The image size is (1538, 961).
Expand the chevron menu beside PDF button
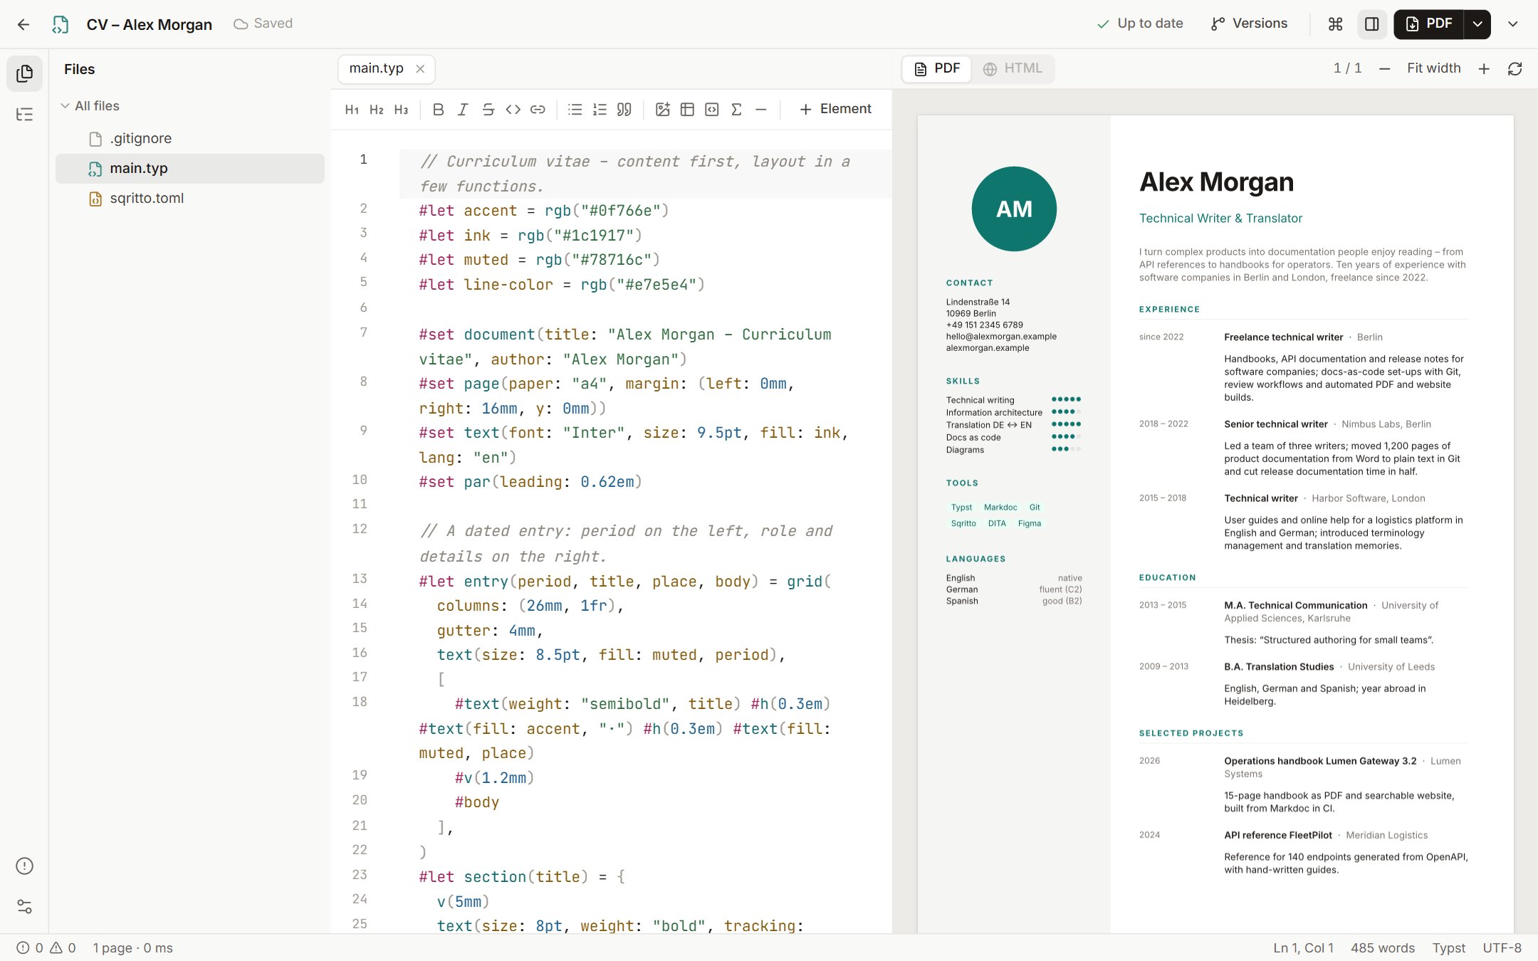(x=1513, y=24)
